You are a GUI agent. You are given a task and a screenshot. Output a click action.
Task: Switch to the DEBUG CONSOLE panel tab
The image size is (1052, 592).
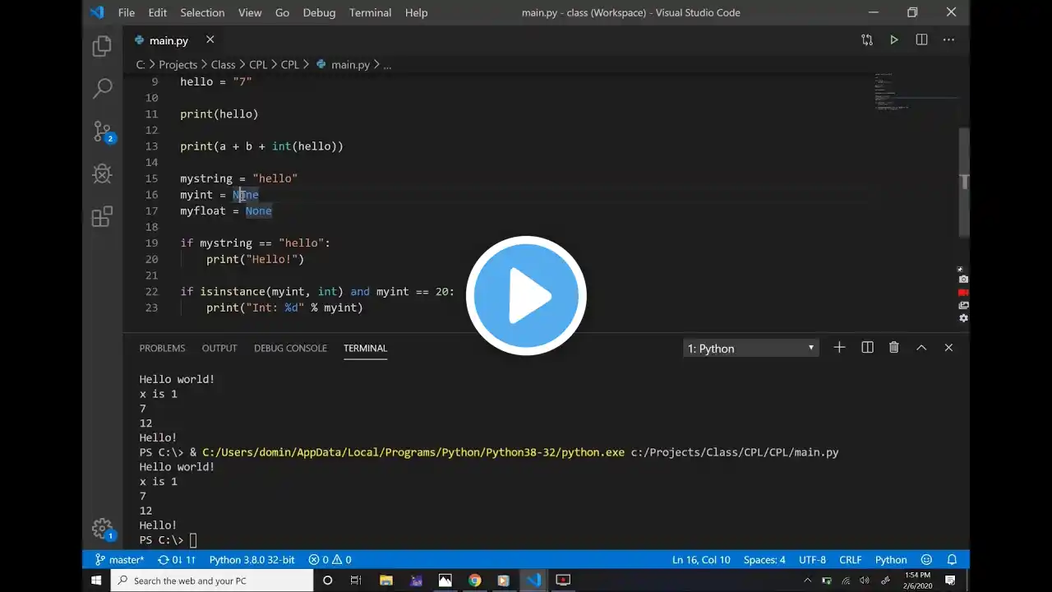290,348
